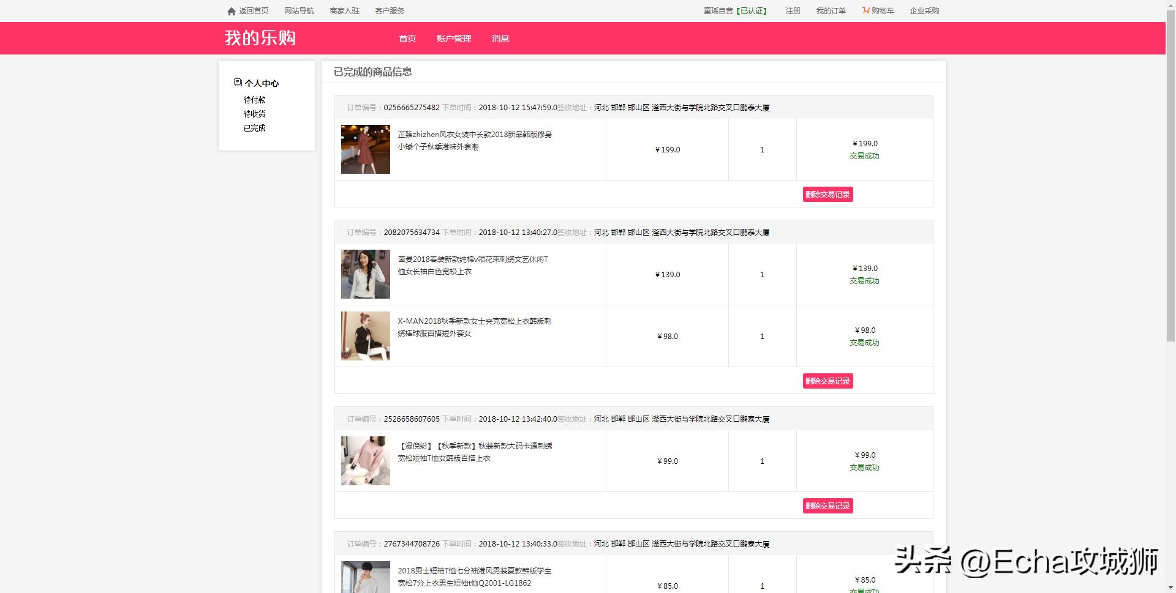Click 交易成功 status in the X-MAN jacket row
The image size is (1176, 593).
(864, 343)
